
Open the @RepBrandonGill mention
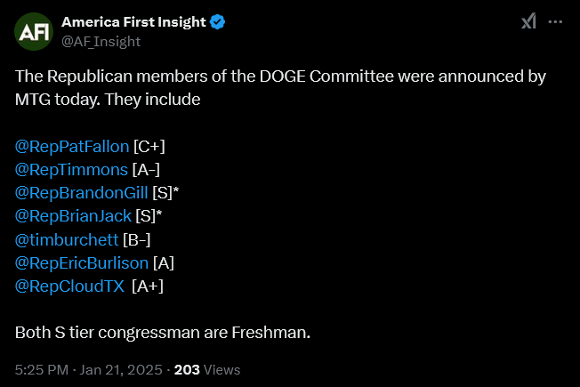(x=81, y=193)
